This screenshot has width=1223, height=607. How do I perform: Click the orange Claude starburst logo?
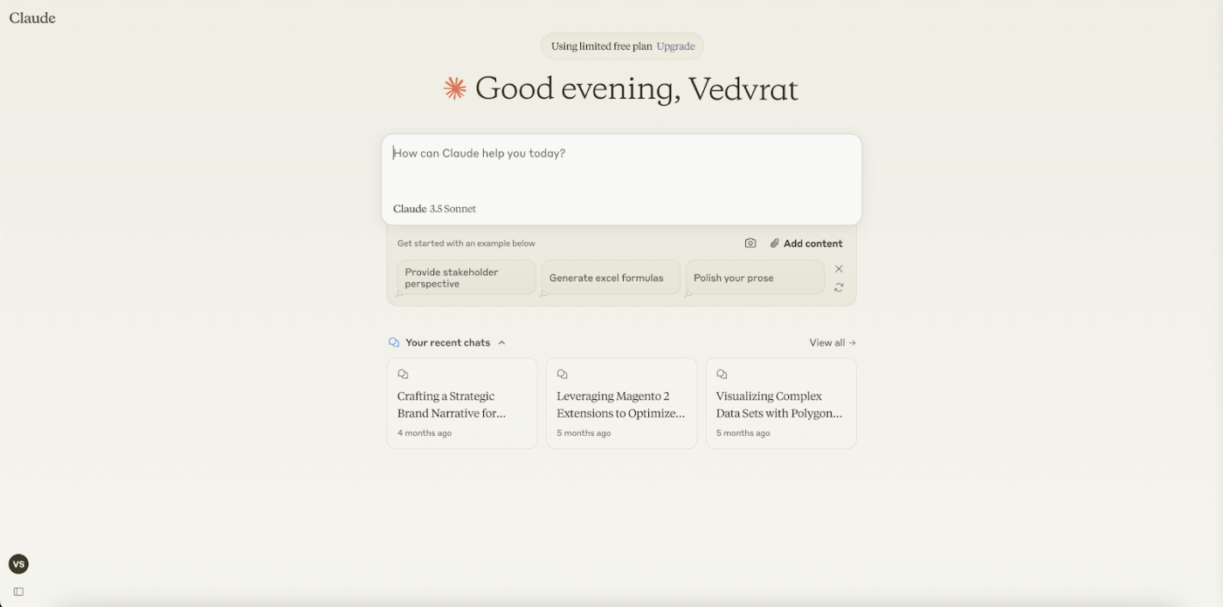click(x=454, y=88)
